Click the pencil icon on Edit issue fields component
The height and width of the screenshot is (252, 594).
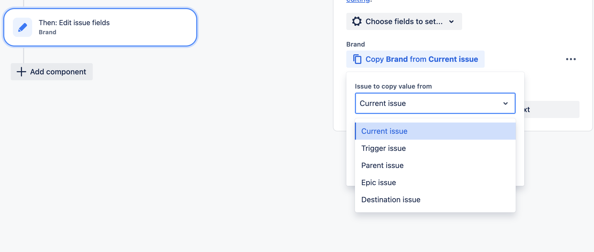[23, 27]
